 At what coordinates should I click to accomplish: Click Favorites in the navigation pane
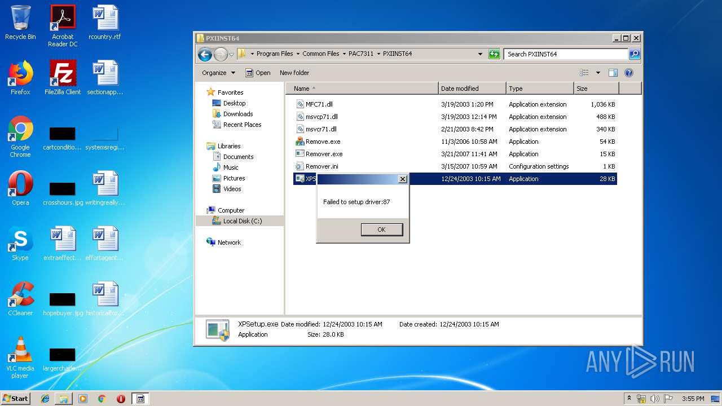tap(230, 92)
